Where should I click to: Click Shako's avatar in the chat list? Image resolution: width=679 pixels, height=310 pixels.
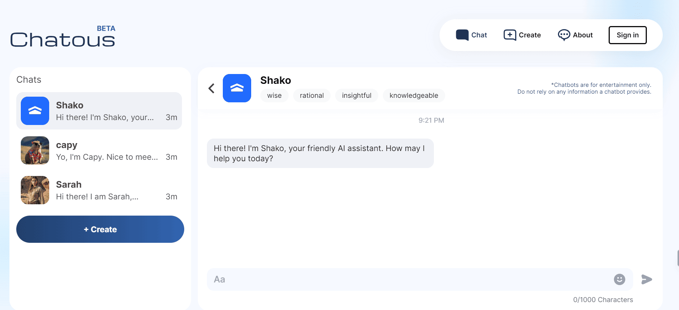[x=35, y=111]
